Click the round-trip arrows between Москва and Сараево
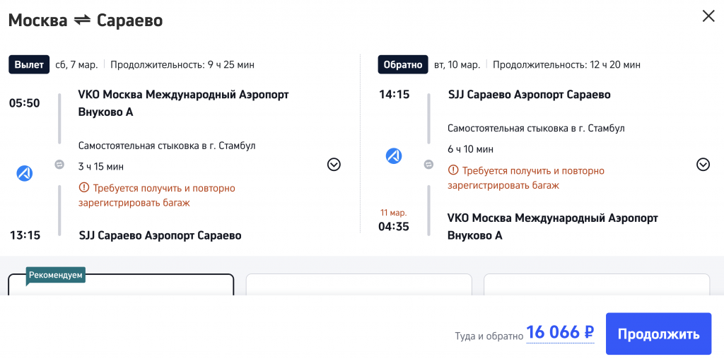The image size is (724, 359). (82, 20)
